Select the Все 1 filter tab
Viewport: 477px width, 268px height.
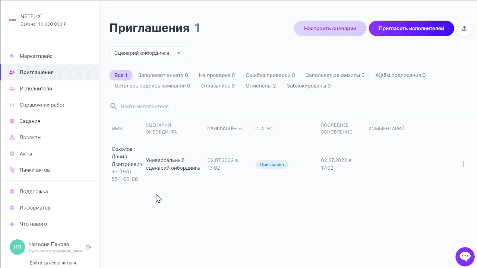[121, 75]
